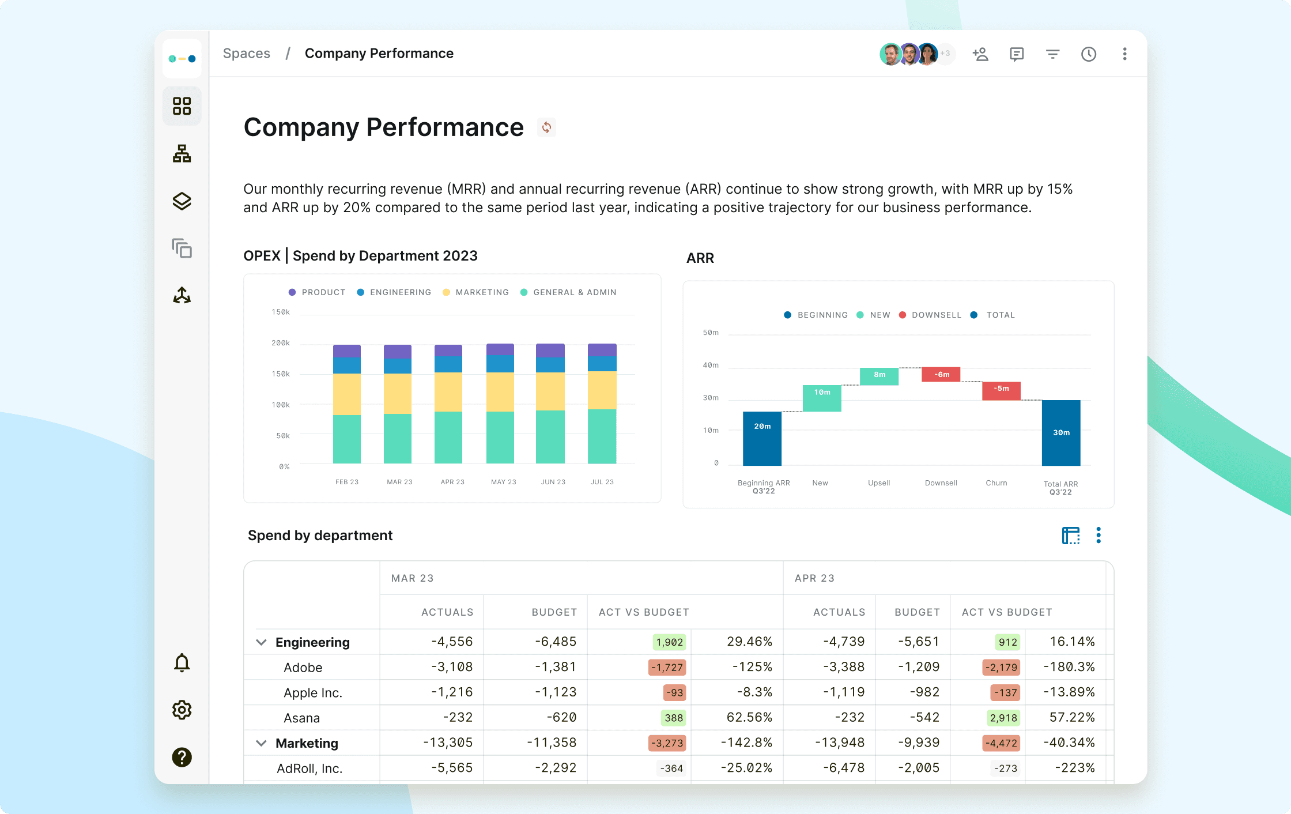Viewport: 1291px width, 814px height.
Task: Open the comments icon in header
Action: tap(1017, 54)
